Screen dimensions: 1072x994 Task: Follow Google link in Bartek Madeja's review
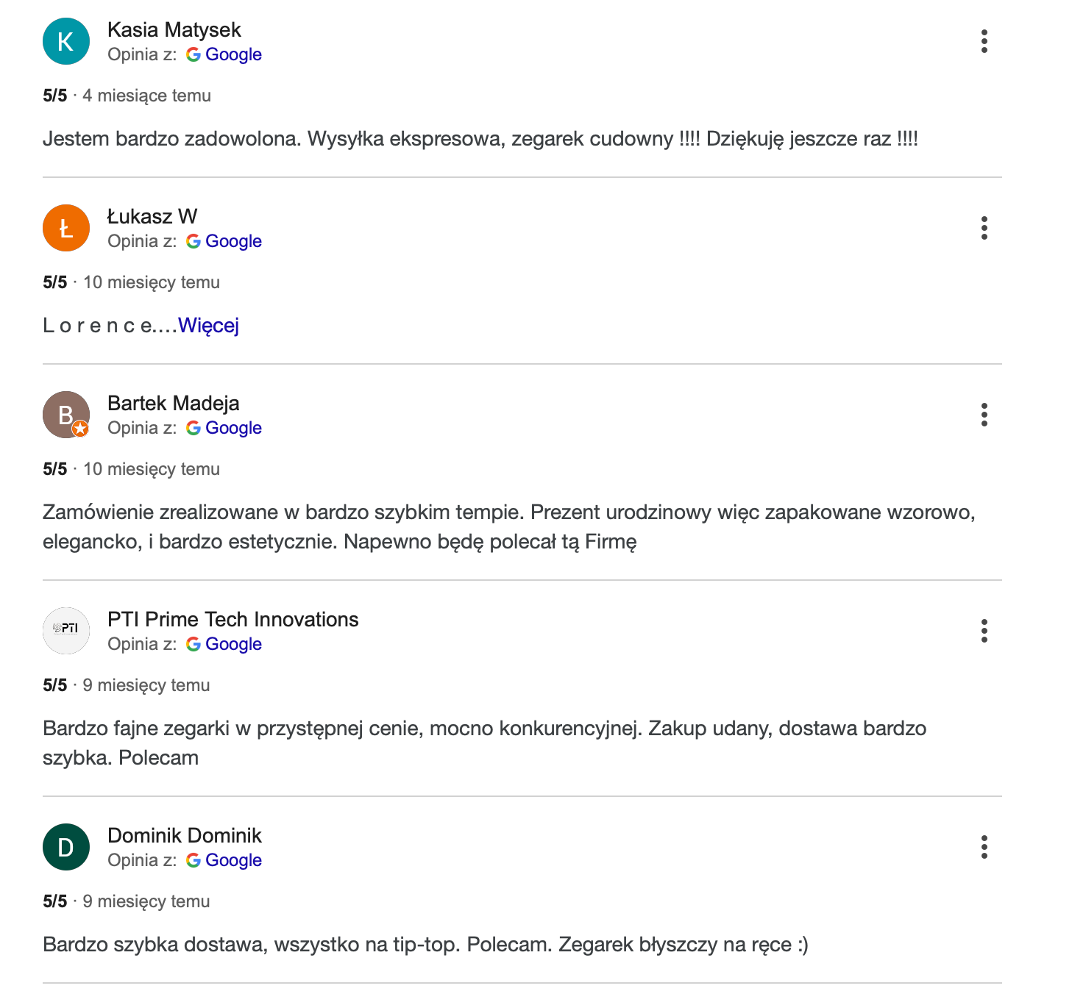[x=232, y=428]
